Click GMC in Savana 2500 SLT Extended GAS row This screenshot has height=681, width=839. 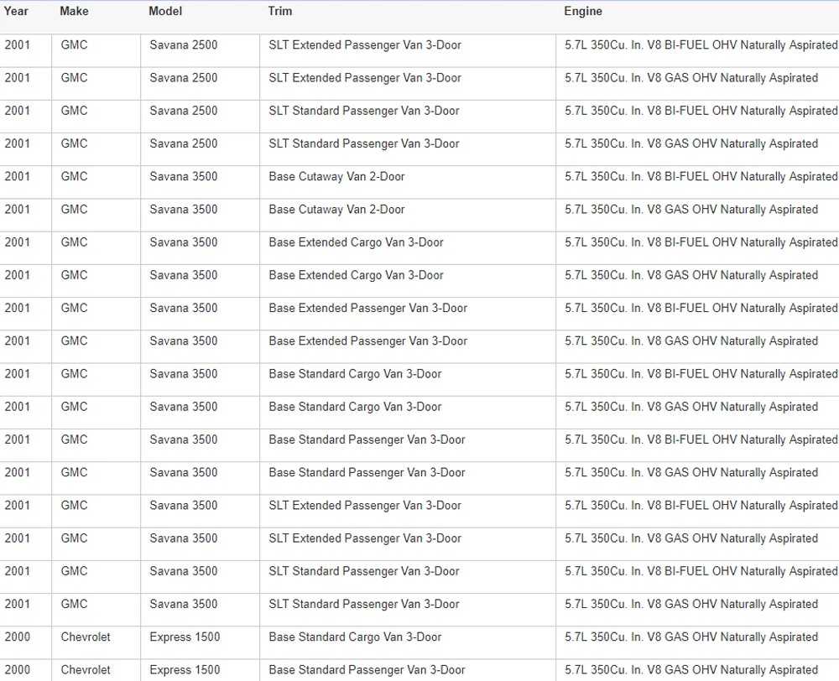pyautogui.click(x=74, y=78)
